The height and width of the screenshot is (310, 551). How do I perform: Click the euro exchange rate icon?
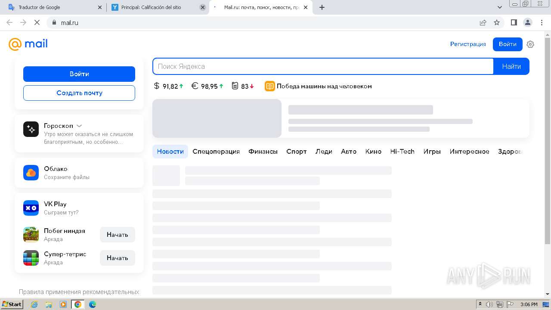tap(195, 86)
